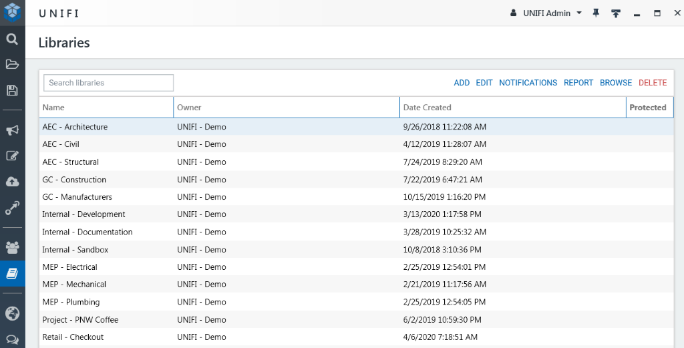Open the announcements megaphone icon
The width and height of the screenshot is (684, 348).
[x=12, y=130]
